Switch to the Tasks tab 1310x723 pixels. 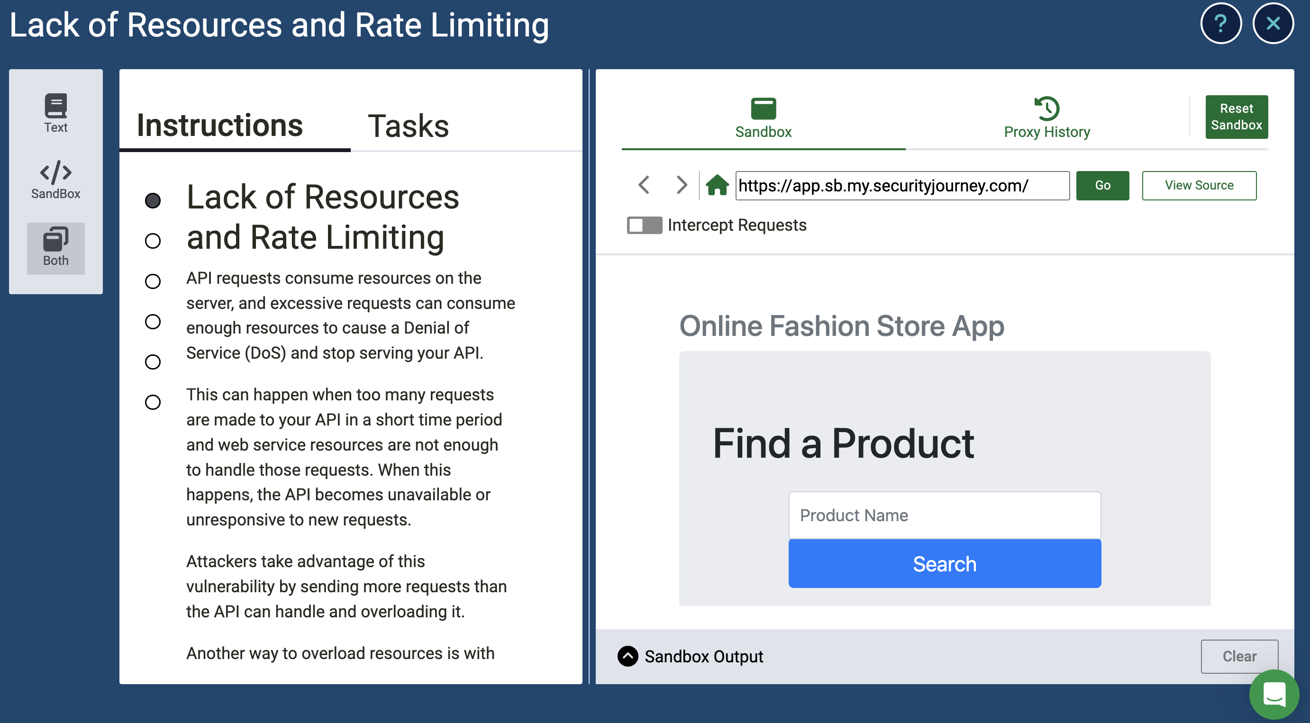408,126
